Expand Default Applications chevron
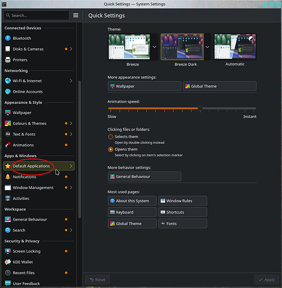 click(71, 166)
